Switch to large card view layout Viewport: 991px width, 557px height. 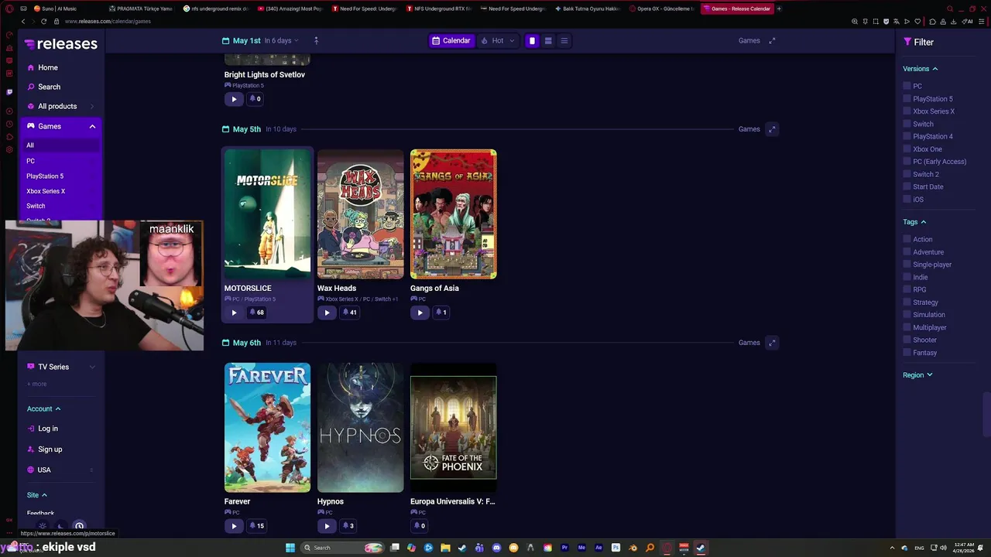[x=532, y=41]
